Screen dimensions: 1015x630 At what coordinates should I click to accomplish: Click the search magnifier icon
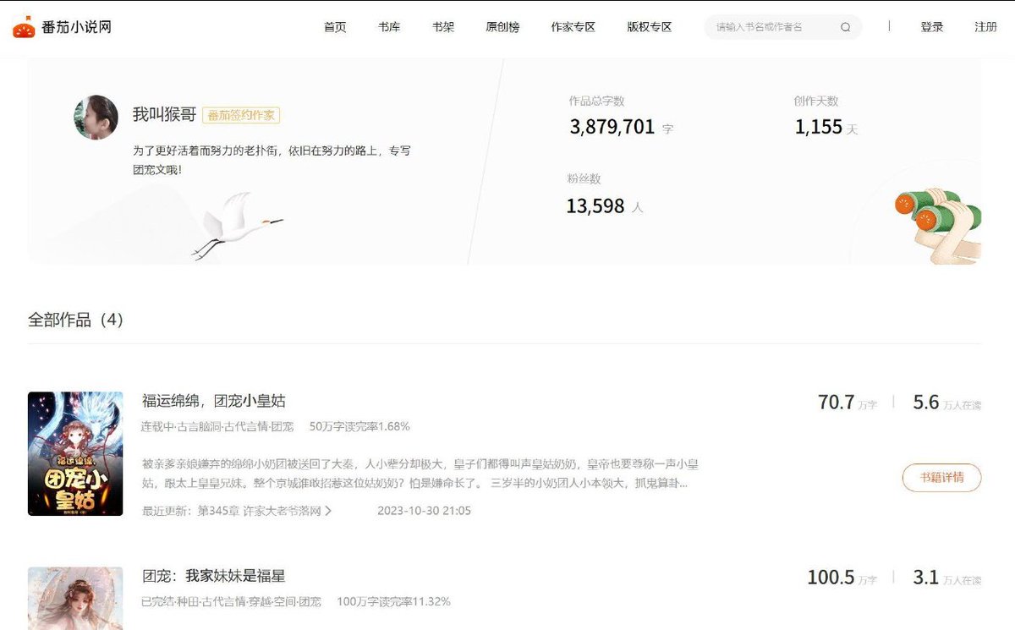pos(845,27)
